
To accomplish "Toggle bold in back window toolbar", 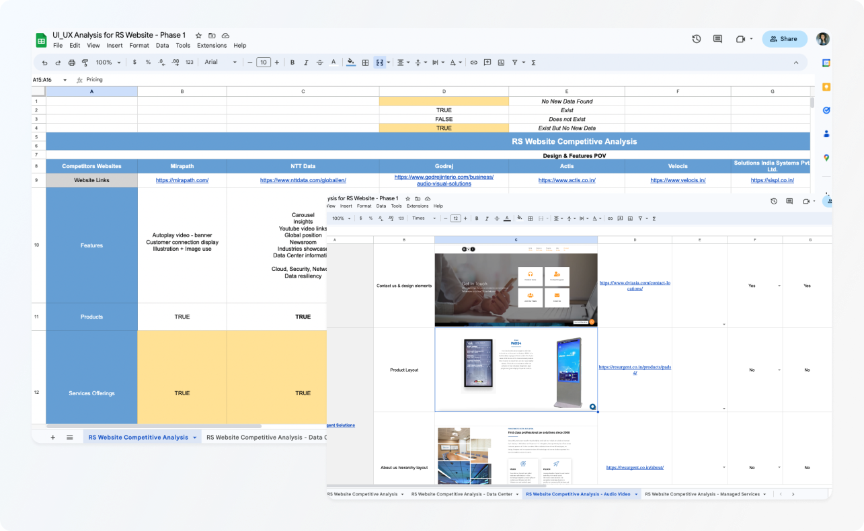I will (x=292, y=63).
